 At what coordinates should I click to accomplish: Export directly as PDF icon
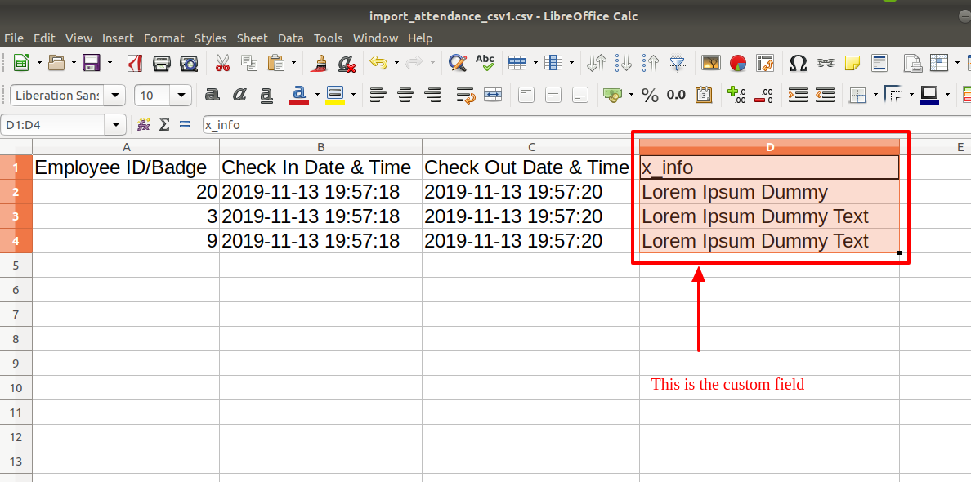(x=134, y=62)
